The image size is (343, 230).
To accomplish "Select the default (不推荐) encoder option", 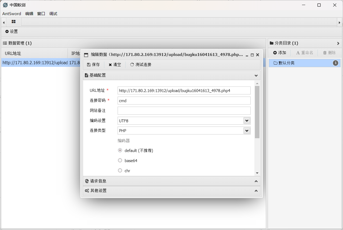I will tap(120, 150).
